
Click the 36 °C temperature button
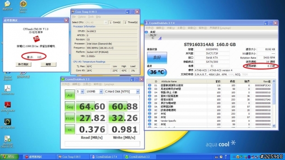click(157, 72)
